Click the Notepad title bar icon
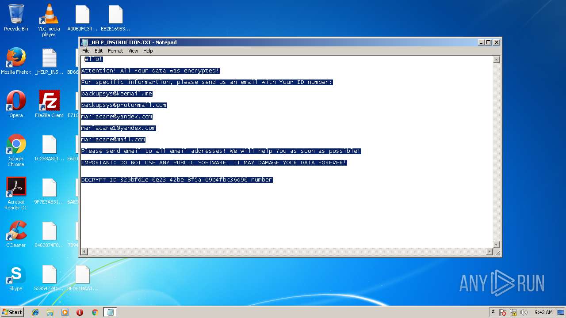This screenshot has width=566, height=318. pyautogui.click(x=85, y=42)
